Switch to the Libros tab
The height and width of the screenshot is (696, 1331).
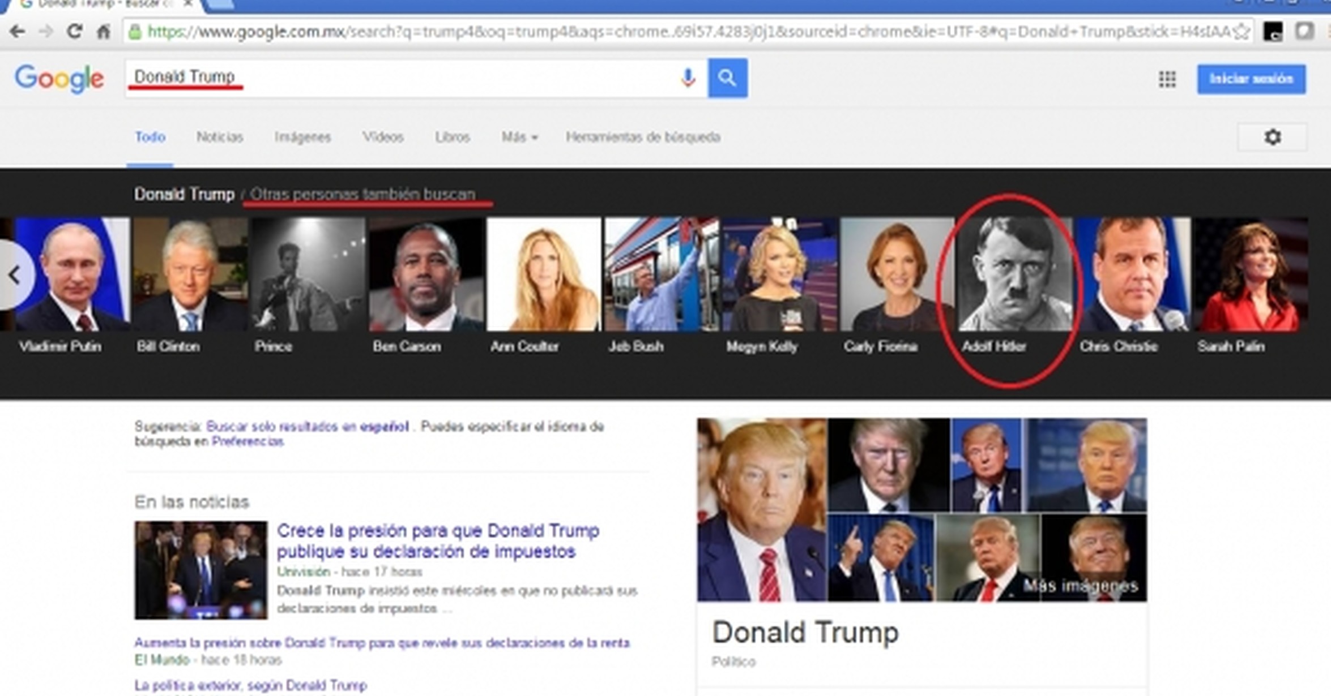[453, 138]
